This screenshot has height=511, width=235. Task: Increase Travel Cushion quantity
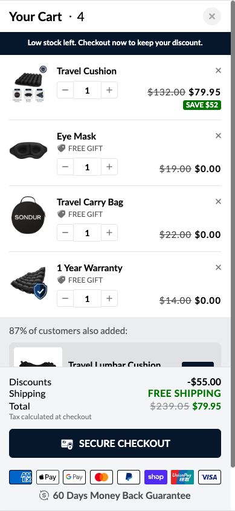(109, 90)
